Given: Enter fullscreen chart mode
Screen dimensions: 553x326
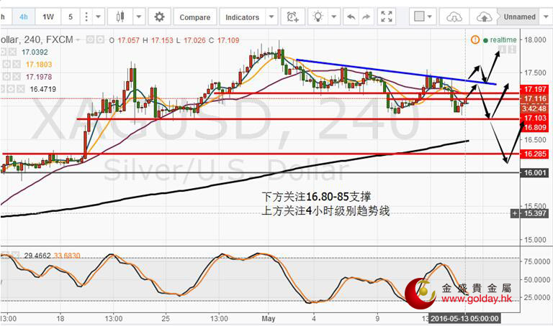Looking at the screenshot, I should (x=387, y=17).
